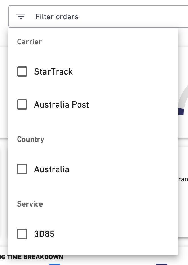Check the StarTrack checkbox
Screen dimensions: 188x265
(x=22, y=71)
